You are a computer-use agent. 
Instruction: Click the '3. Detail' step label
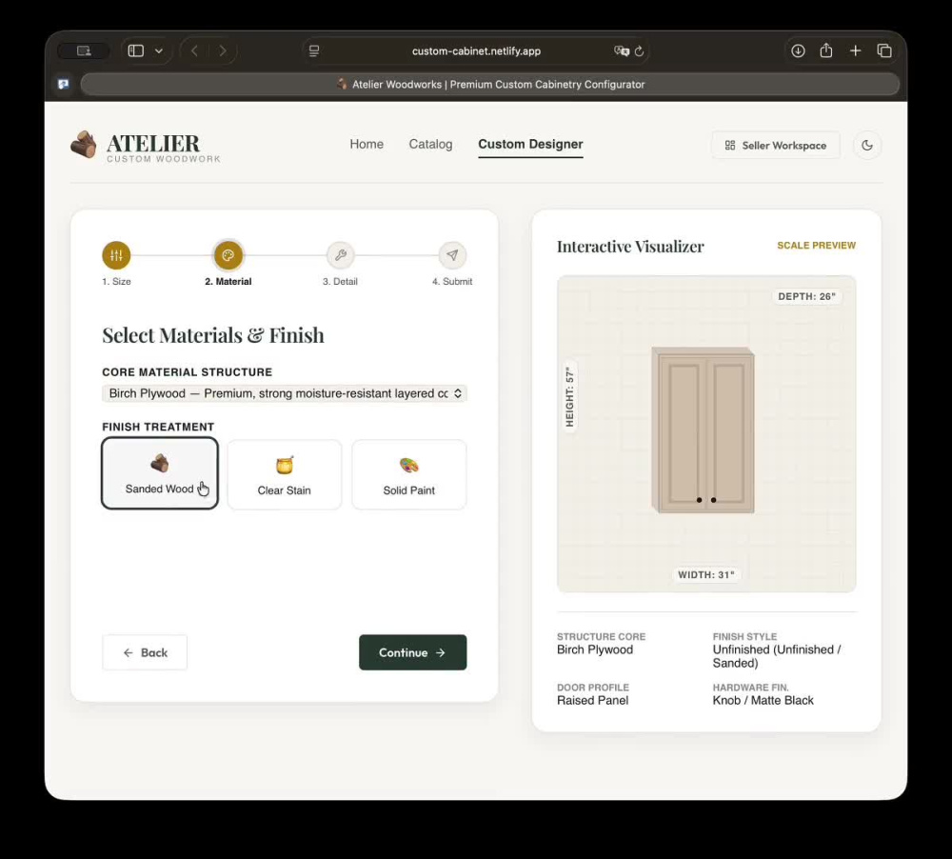tap(340, 281)
